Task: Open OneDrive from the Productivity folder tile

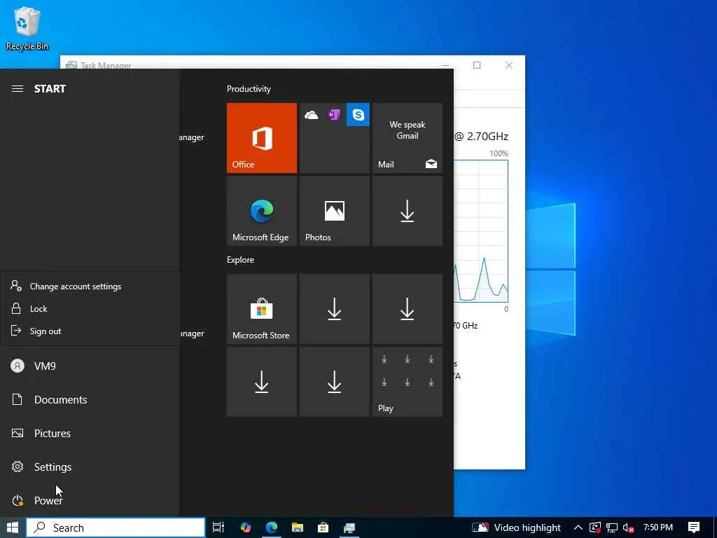Action: (x=312, y=115)
